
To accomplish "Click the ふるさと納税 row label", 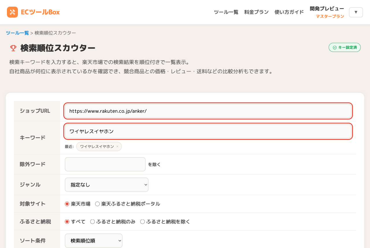I will tap(35, 222).
